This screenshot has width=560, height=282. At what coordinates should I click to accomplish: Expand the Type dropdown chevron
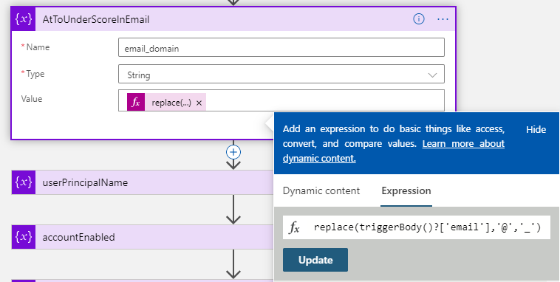coord(432,75)
